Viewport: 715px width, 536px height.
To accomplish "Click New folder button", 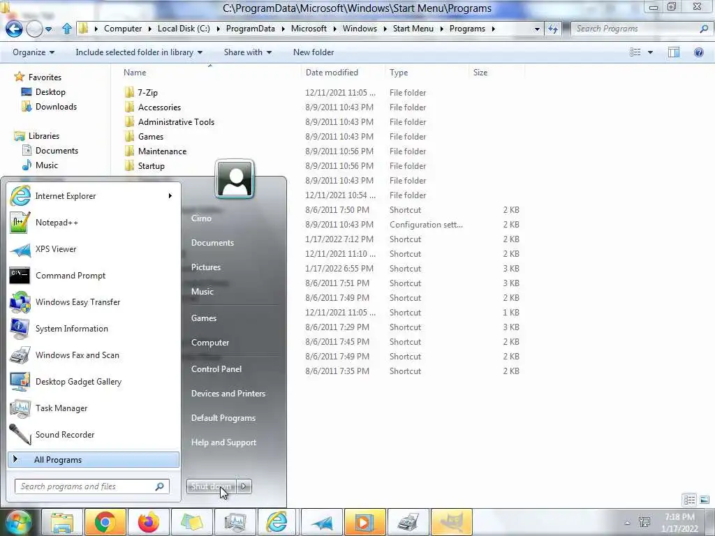I will [314, 52].
